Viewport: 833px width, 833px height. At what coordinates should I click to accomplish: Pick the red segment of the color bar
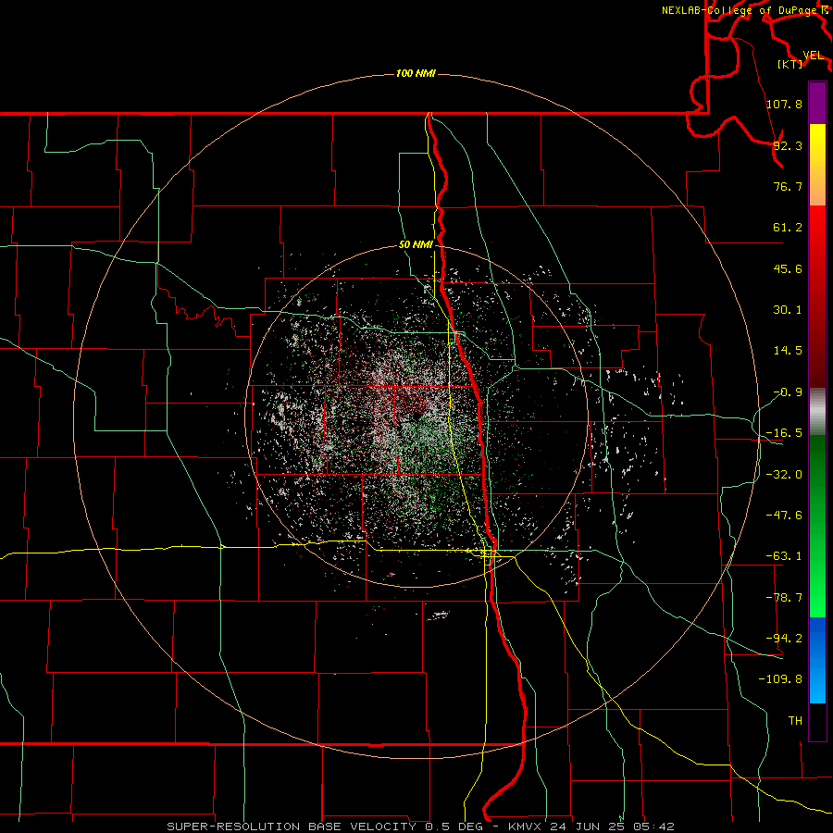tap(817, 296)
